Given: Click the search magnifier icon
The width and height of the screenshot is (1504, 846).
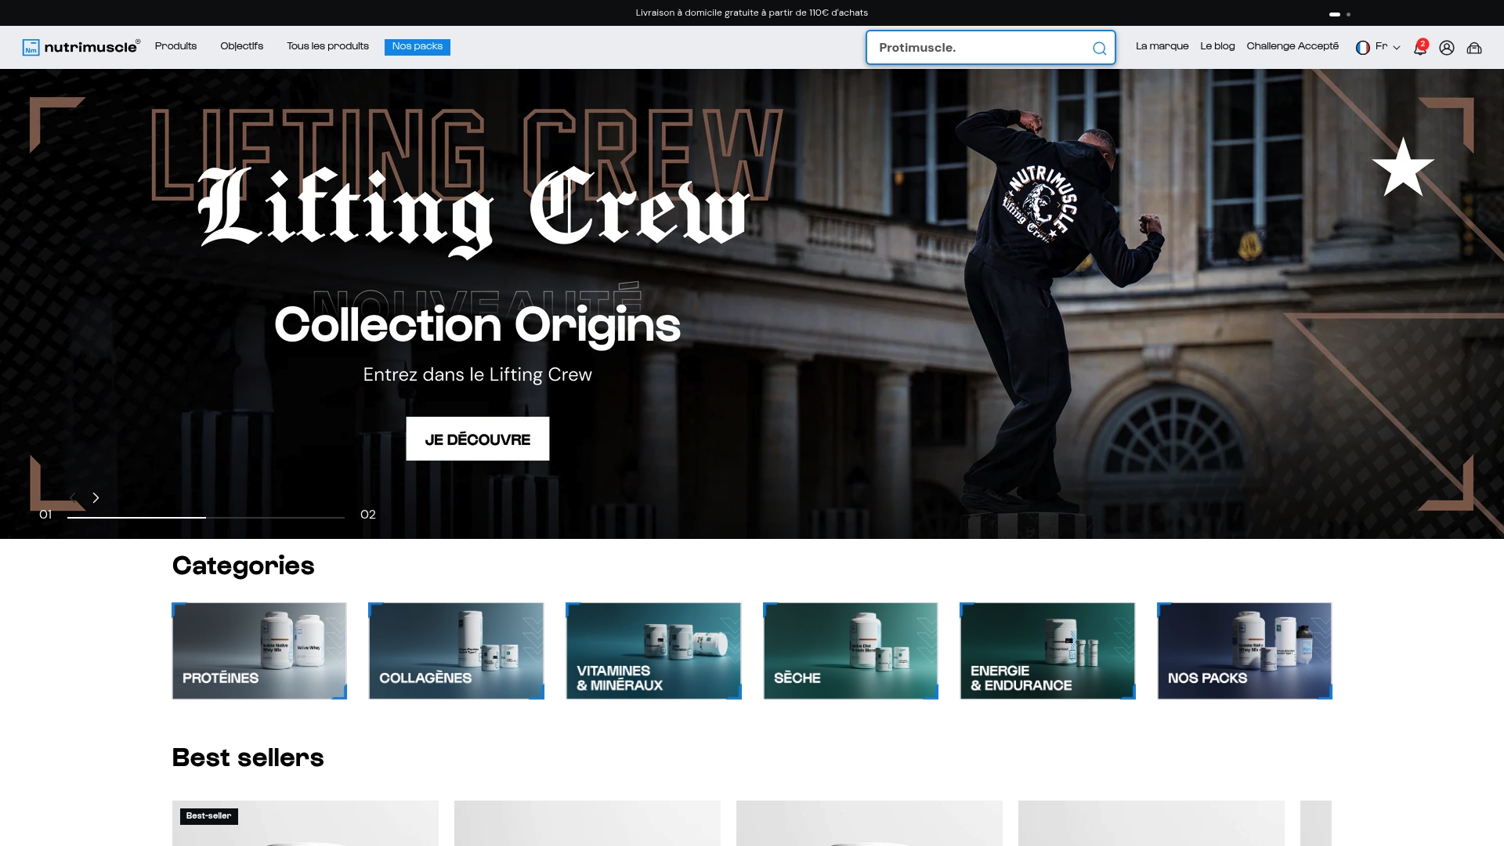Looking at the screenshot, I should click(x=1099, y=49).
